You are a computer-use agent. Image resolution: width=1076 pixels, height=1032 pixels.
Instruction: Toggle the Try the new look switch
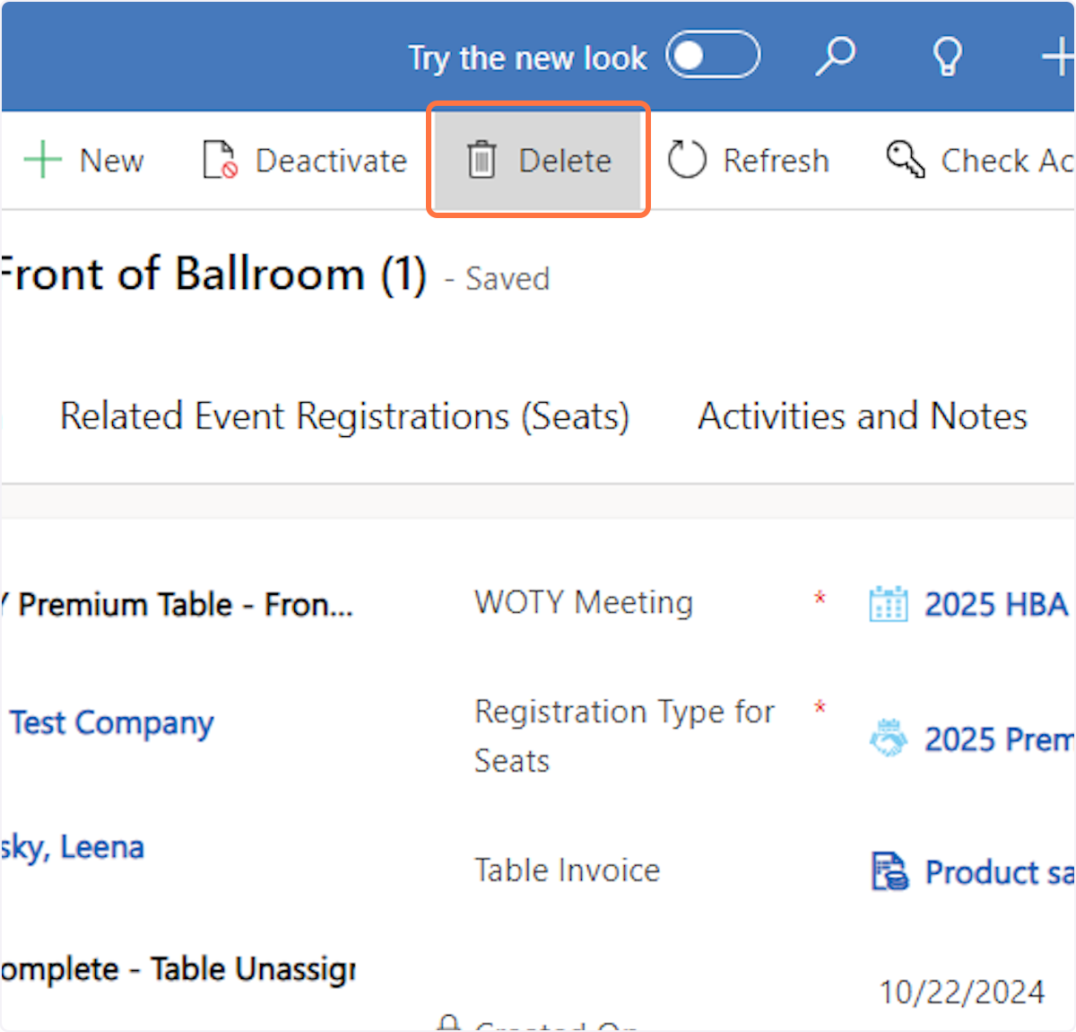coord(712,56)
